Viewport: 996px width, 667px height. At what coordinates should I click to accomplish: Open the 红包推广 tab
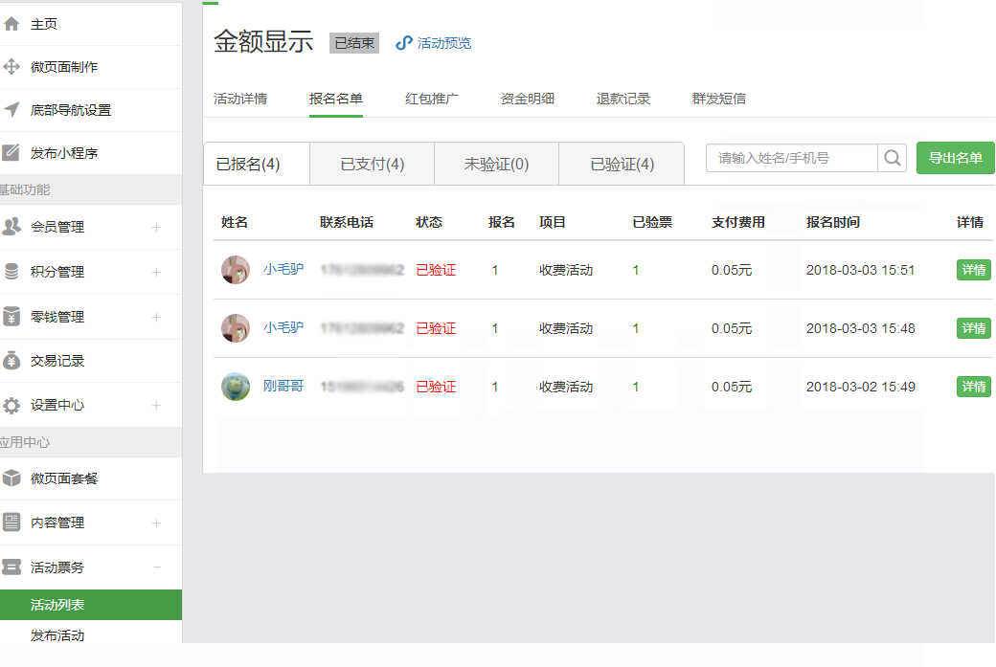pos(432,99)
